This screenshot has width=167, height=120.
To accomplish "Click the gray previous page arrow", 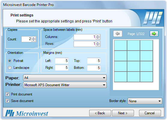I will [118, 34].
